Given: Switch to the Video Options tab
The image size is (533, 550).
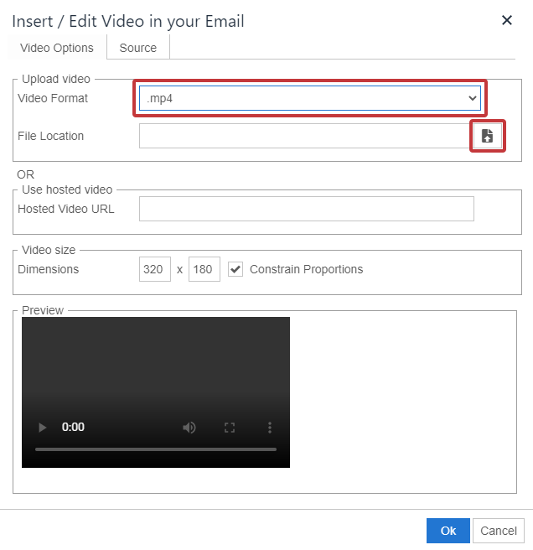Looking at the screenshot, I should [57, 48].
